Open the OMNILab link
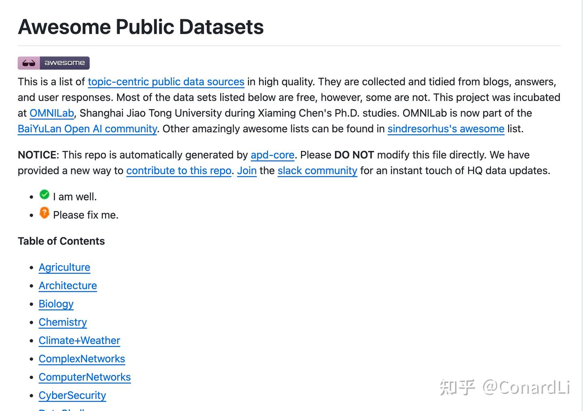The image size is (585, 411). 52,113
